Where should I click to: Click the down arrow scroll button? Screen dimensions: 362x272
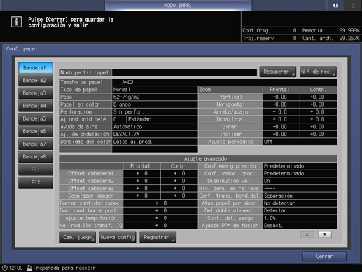325,234
